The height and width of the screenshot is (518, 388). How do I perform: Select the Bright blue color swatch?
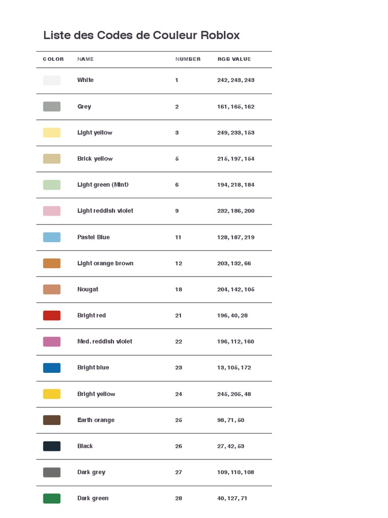52,368
